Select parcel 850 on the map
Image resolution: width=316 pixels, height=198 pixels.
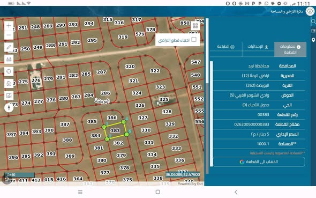(185, 23)
